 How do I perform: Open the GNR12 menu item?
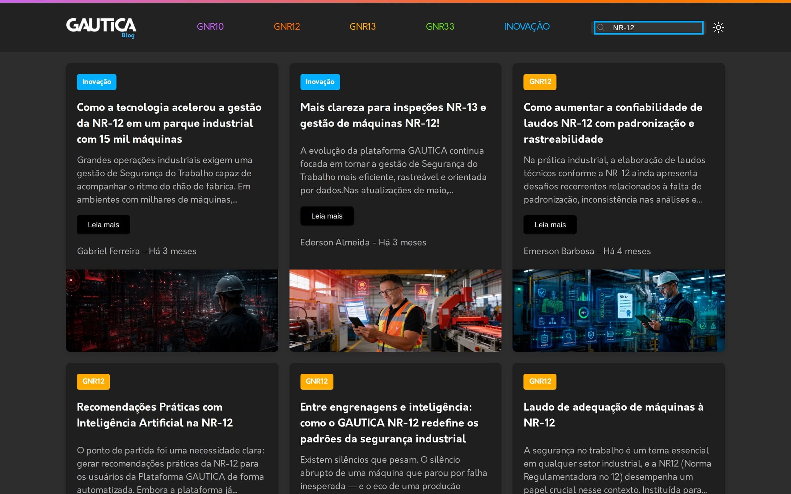point(287,27)
